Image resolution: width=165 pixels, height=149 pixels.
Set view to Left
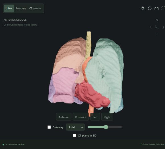[x=95, y=117]
